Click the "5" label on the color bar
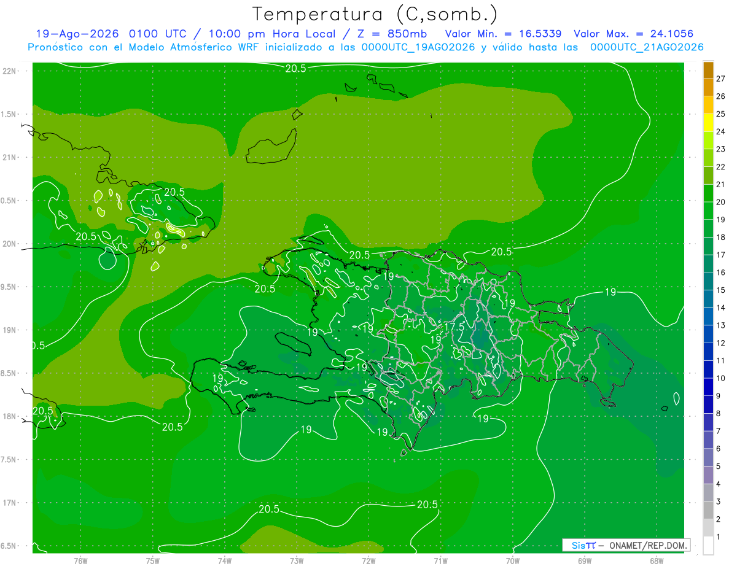This screenshot has height=569, width=737. coord(719,466)
